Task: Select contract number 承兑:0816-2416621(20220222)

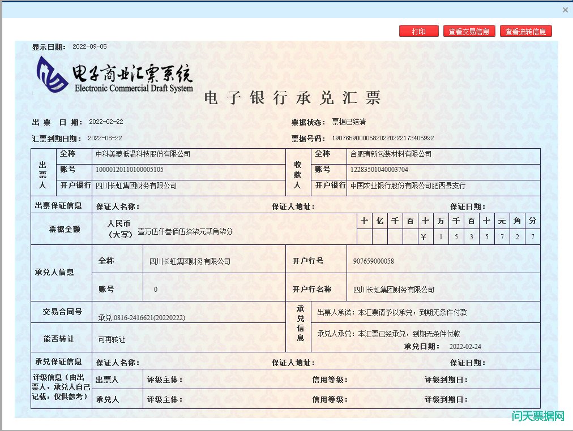Action: tap(142, 318)
